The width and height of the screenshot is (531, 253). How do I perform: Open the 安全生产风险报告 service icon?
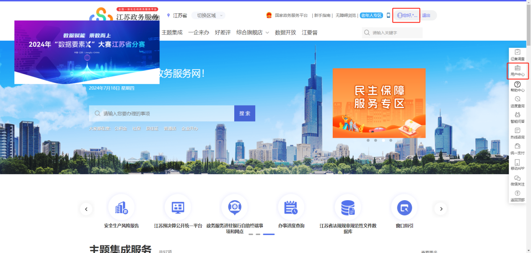click(121, 208)
